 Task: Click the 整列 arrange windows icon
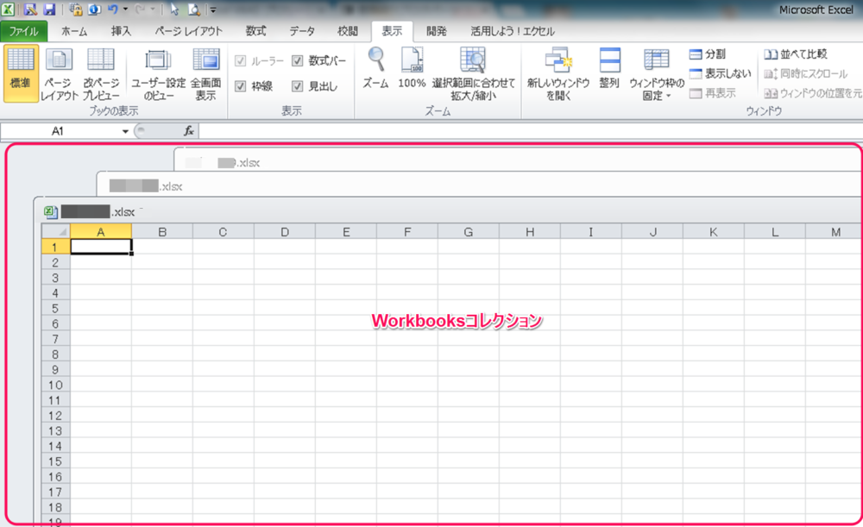click(x=609, y=60)
